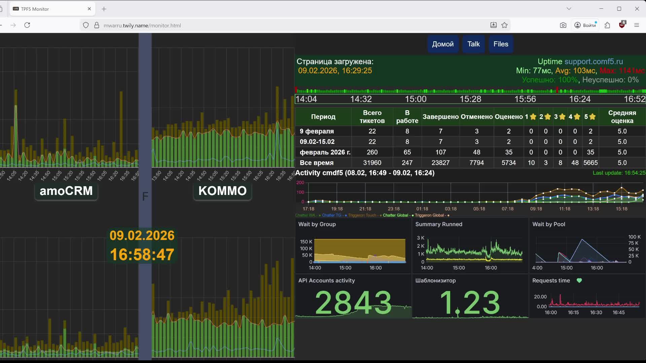Open the extensions puzzle icon
The image size is (646, 363).
coord(607,25)
